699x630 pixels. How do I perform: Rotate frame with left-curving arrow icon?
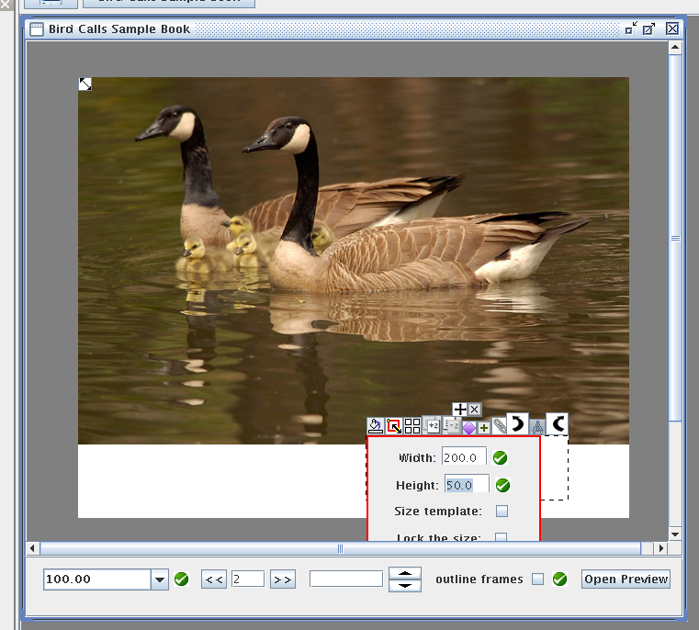[558, 423]
